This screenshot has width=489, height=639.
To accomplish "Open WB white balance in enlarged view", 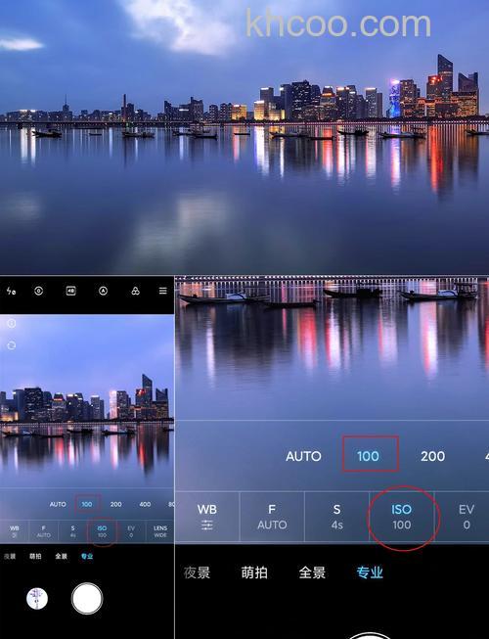I will click(x=206, y=517).
